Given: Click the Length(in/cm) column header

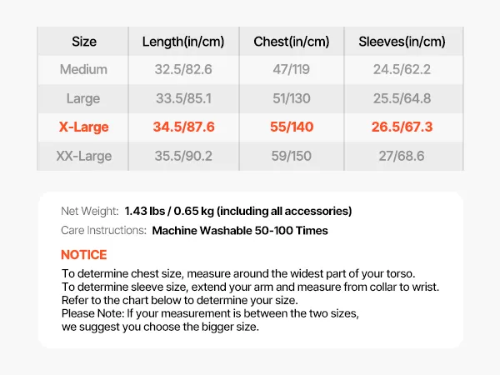Looking at the screenshot, I should pos(183,42).
